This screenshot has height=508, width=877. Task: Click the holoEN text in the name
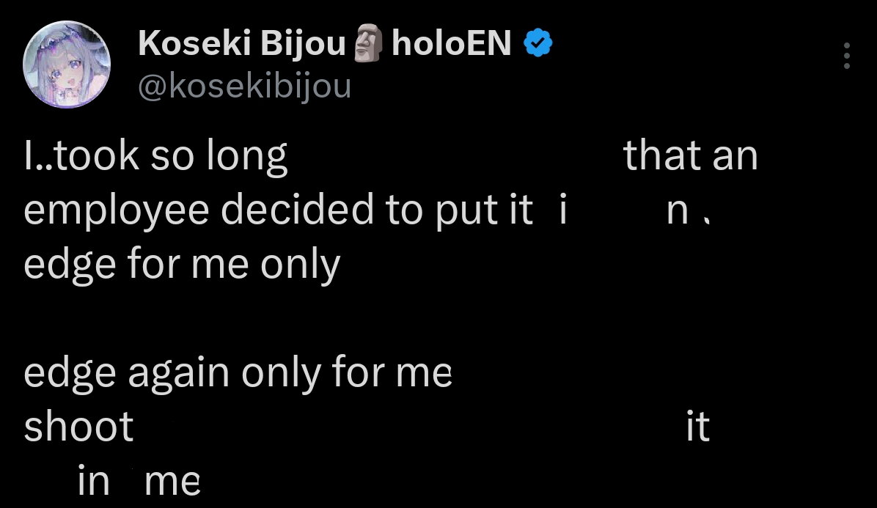(x=452, y=43)
